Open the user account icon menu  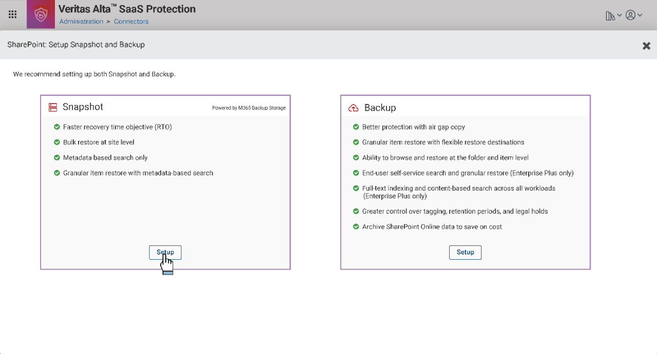[630, 15]
